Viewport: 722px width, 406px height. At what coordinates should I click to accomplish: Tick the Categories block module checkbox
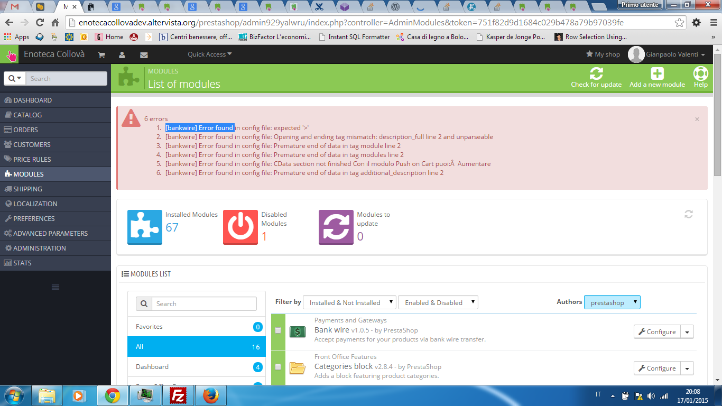(x=278, y=367)
